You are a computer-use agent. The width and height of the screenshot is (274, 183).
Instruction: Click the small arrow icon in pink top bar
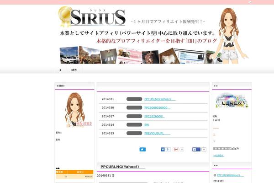(x=250, y=2)
